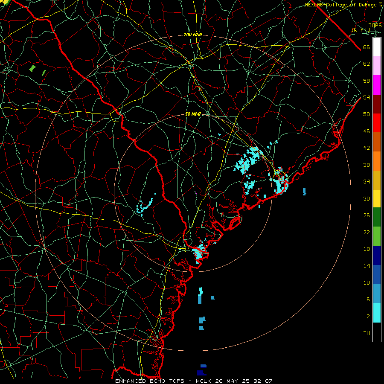Click the 'KCLX' radar station identifier
This screenshot has height=384, width=384.
[x=204, y=381]
